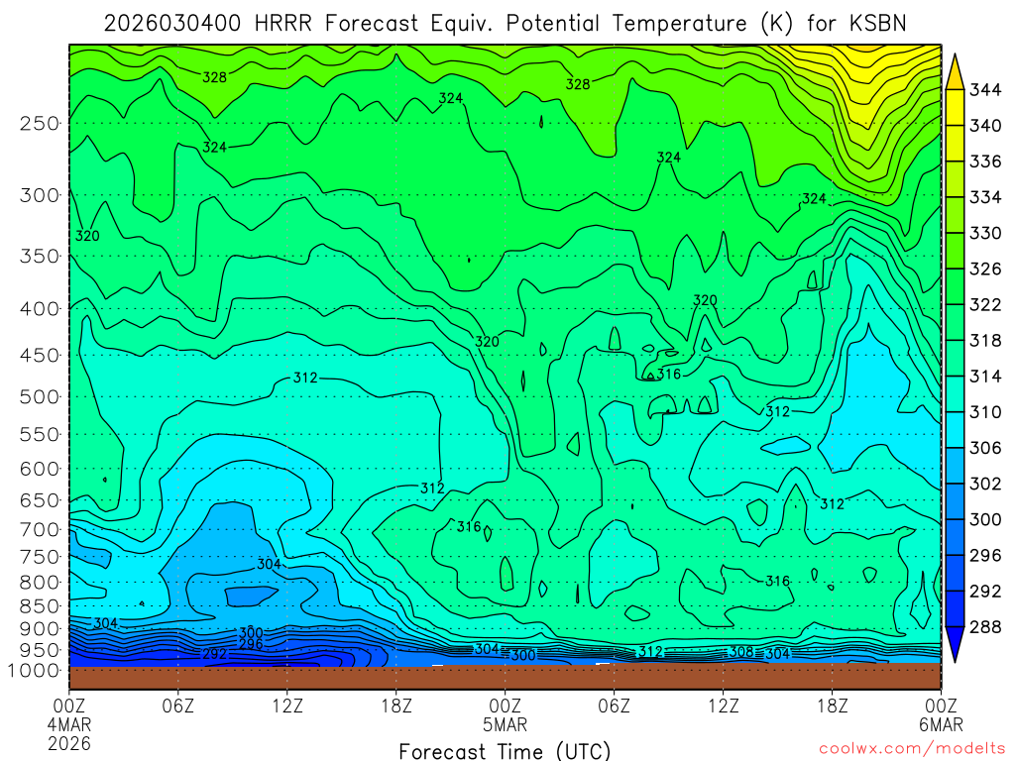The height and width of the screenshot is (761, 1015).
Task: Click the Forecast Time (UTC) axis title
Action: (505, 751)
